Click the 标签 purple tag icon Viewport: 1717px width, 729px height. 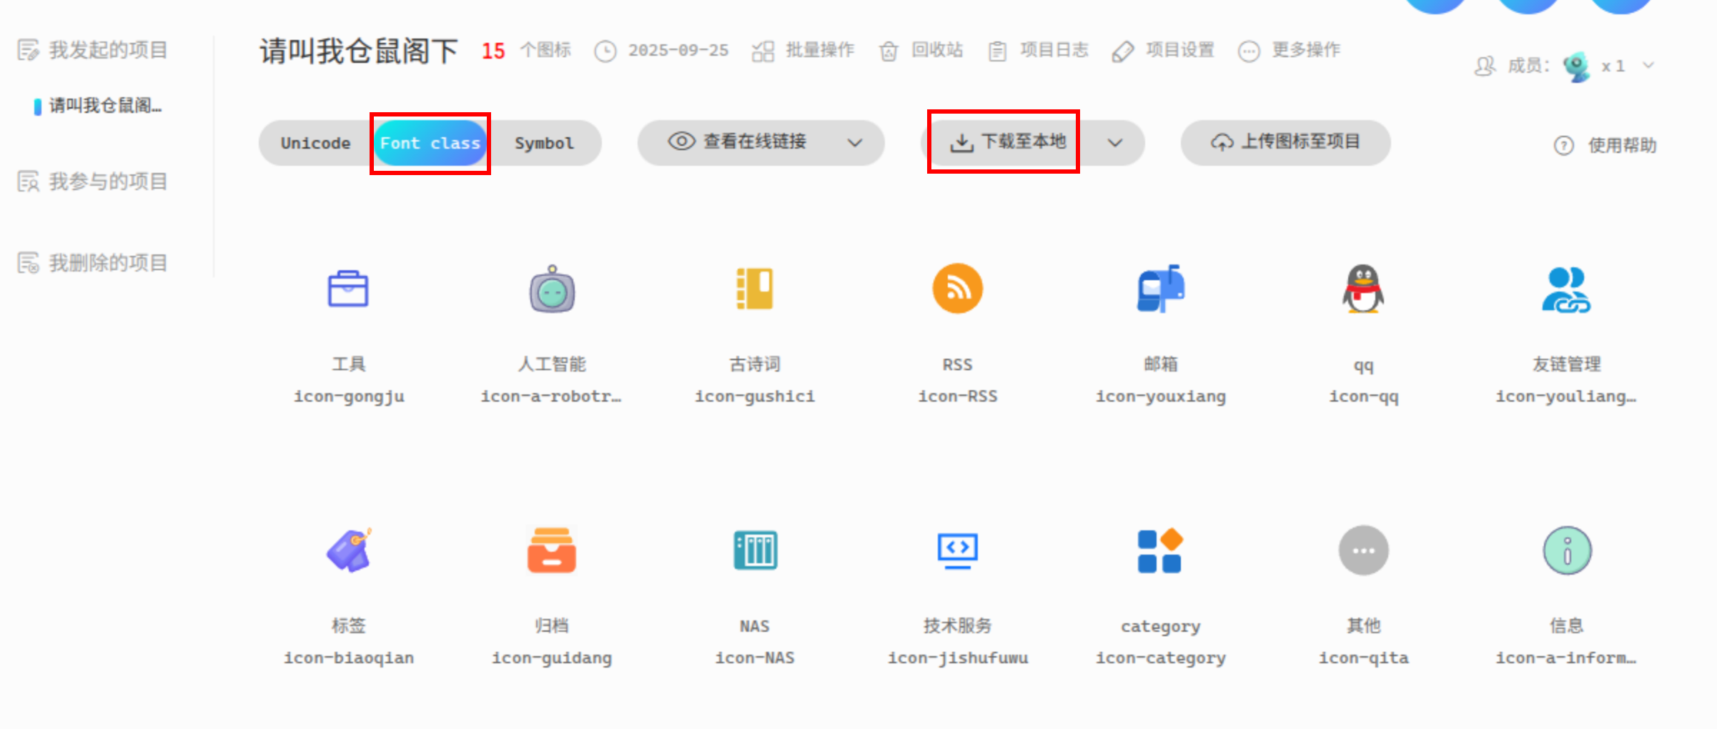coord(348,550)
